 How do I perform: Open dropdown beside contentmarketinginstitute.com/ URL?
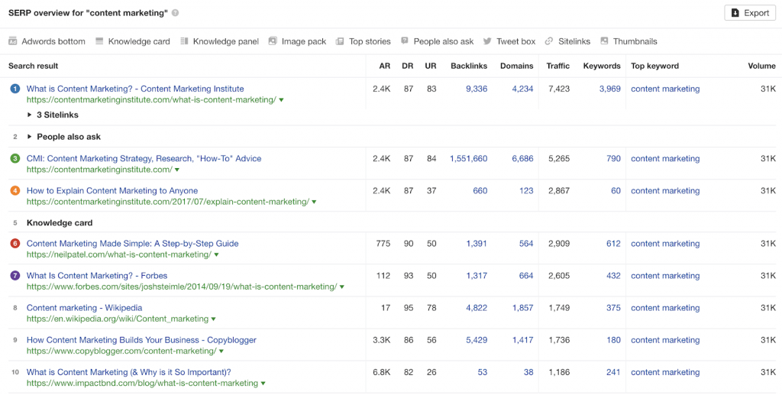click(x=177, y=170)
